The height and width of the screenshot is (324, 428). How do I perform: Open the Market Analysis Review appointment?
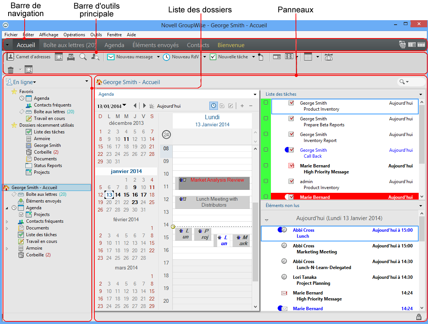(x=212, y=183)
